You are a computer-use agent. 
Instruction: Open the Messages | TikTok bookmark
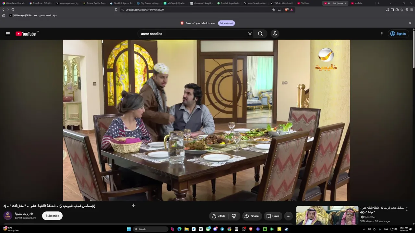click(20, 15)
